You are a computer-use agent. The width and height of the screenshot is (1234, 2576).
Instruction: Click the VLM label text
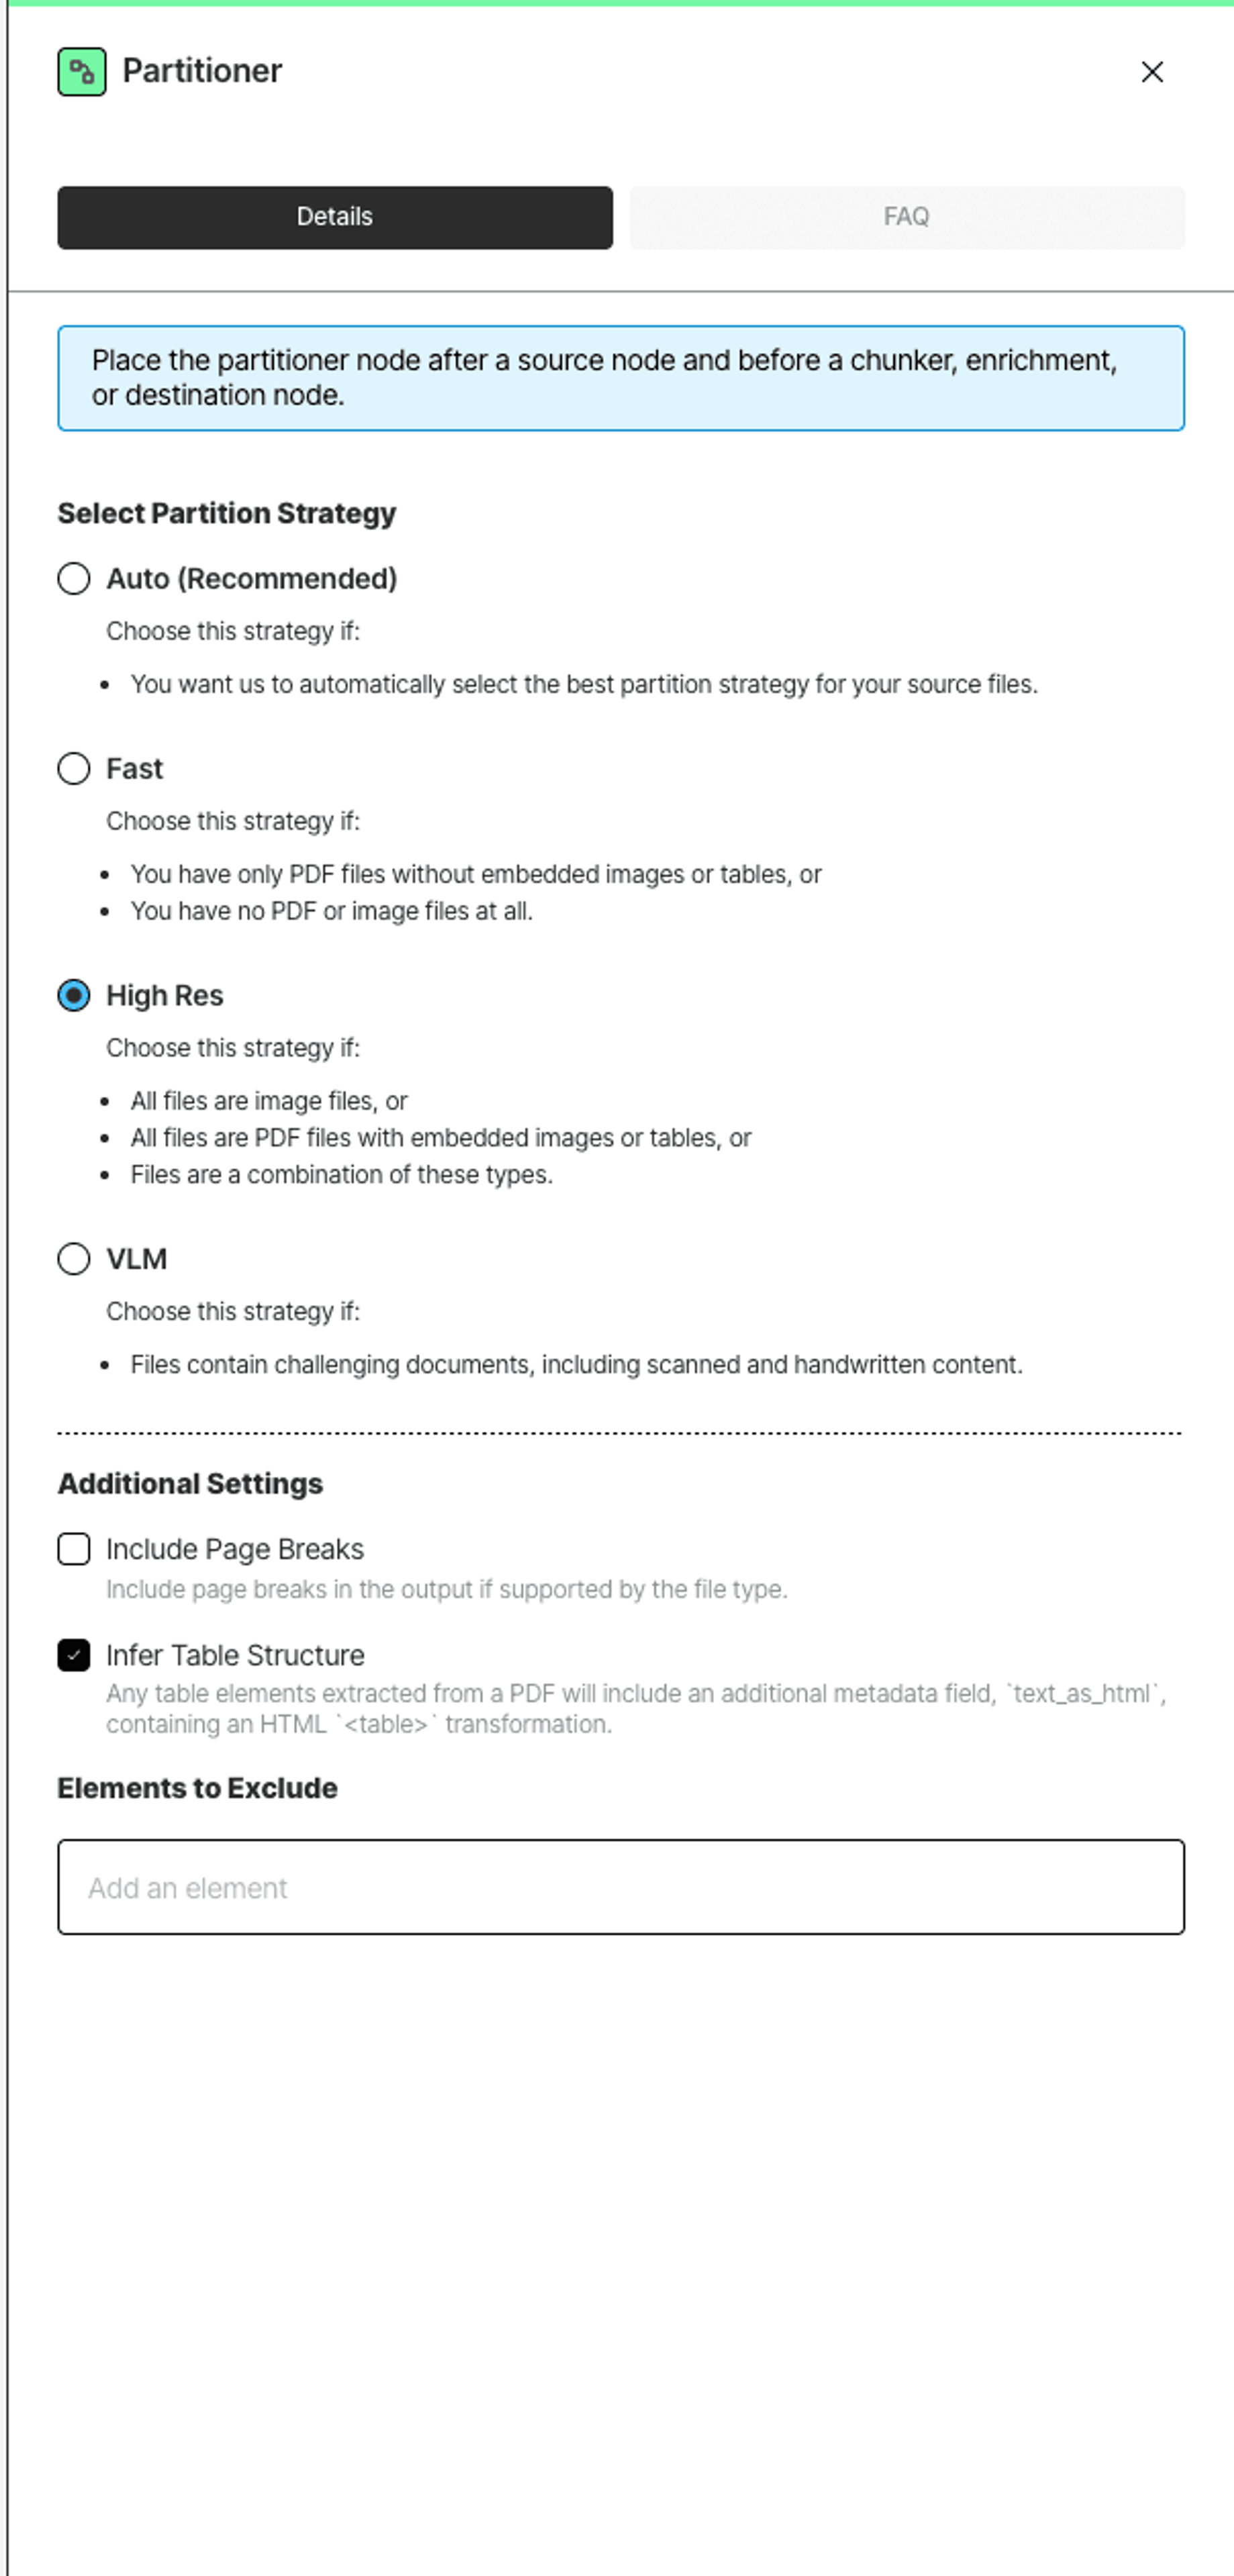pyautogui.click(x=137, y=1259)
